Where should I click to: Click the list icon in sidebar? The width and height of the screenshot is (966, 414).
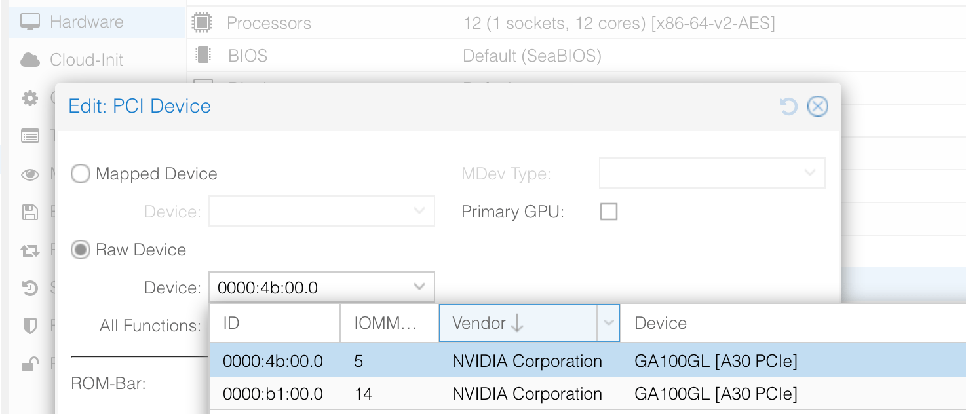[x=30, y=136]
